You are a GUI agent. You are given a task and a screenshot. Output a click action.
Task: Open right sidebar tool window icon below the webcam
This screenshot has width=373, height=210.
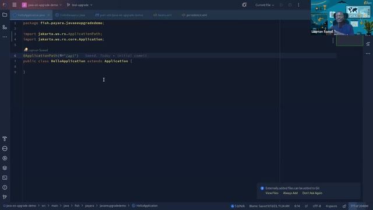pos(368,44)
